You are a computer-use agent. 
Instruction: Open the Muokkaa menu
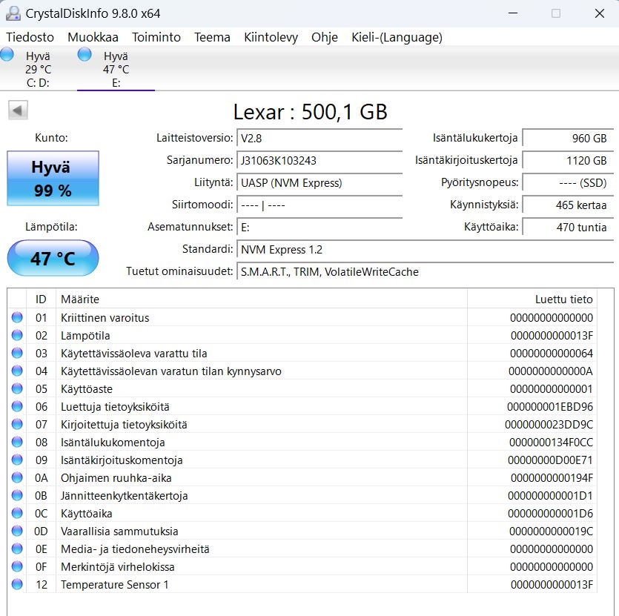(93, 37)
